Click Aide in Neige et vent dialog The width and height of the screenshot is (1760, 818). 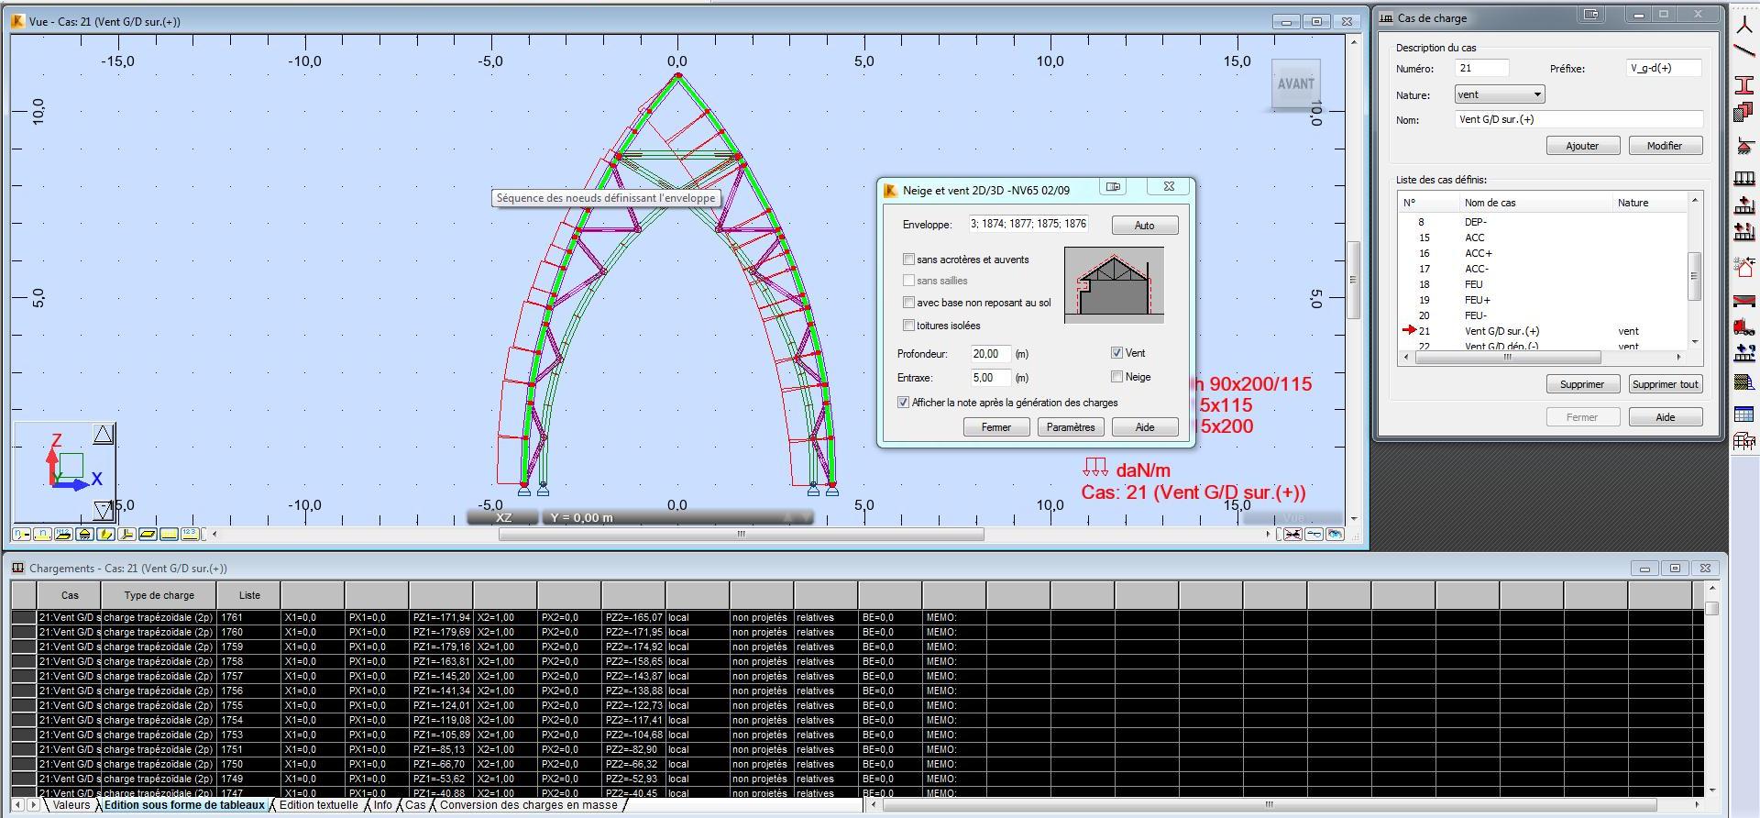pos(1144,427)
